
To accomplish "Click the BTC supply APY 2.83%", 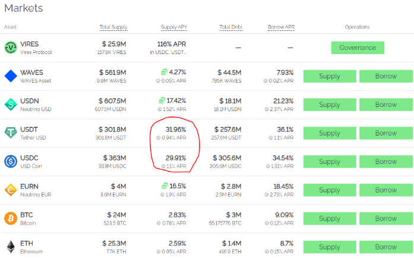I will pyautogui.click(x=177, y=215).
